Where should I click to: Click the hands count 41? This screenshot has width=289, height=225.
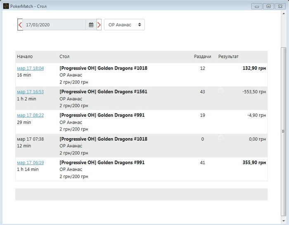click(x=203, y=163)
